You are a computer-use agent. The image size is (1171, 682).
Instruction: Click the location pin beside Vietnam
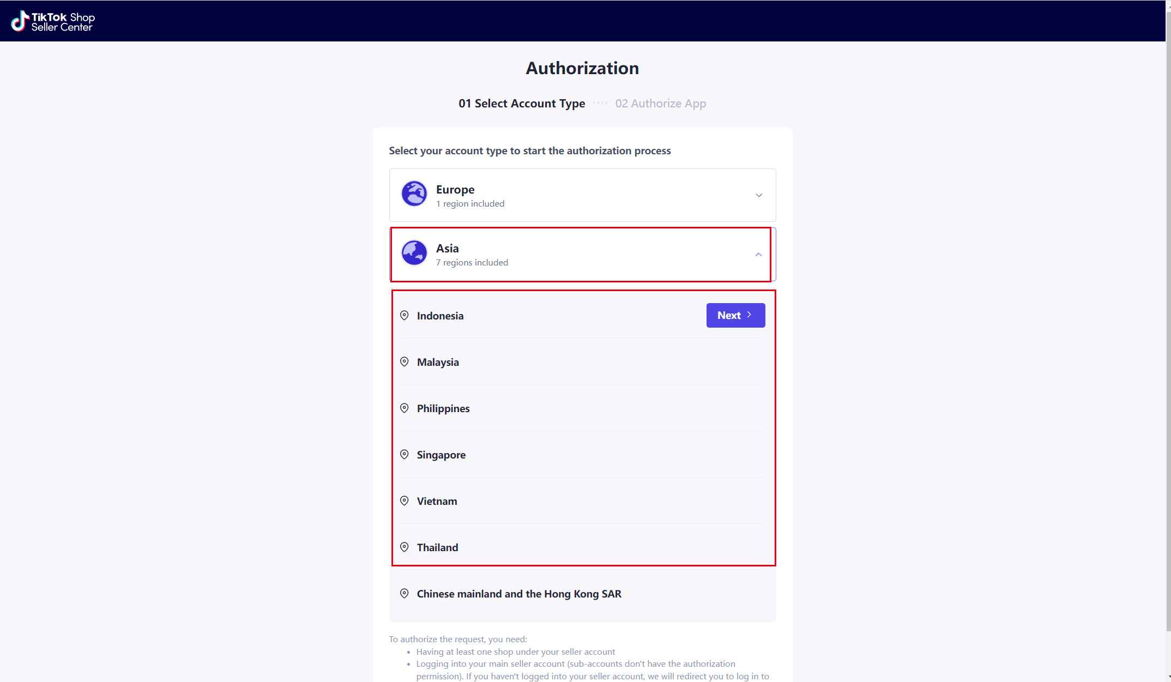click(x=405, y=501)
